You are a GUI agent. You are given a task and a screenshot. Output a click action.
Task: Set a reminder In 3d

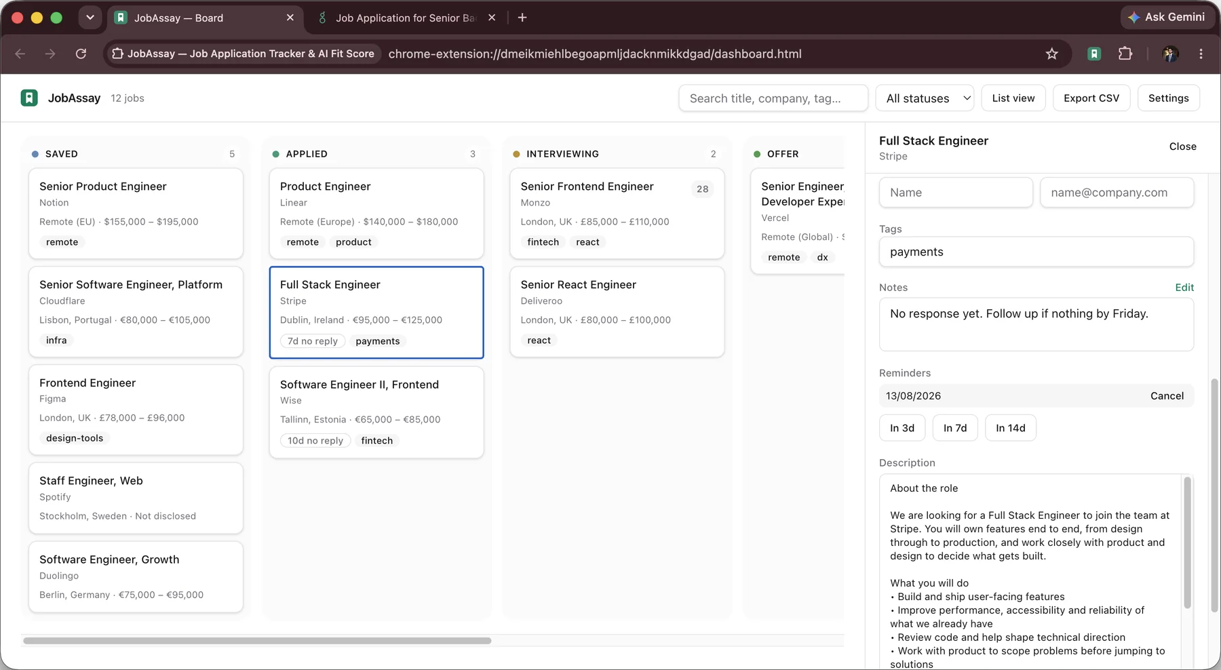click(902, 428)
